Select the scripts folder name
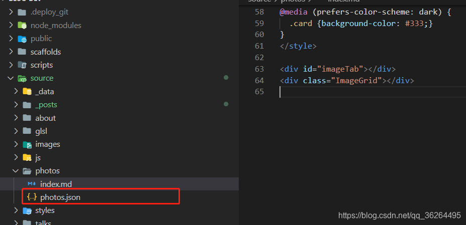 click(x=42, y=65)
